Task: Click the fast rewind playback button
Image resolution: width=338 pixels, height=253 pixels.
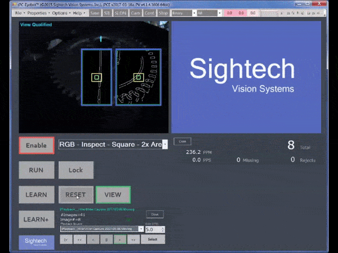Action: tap(79, 240)
